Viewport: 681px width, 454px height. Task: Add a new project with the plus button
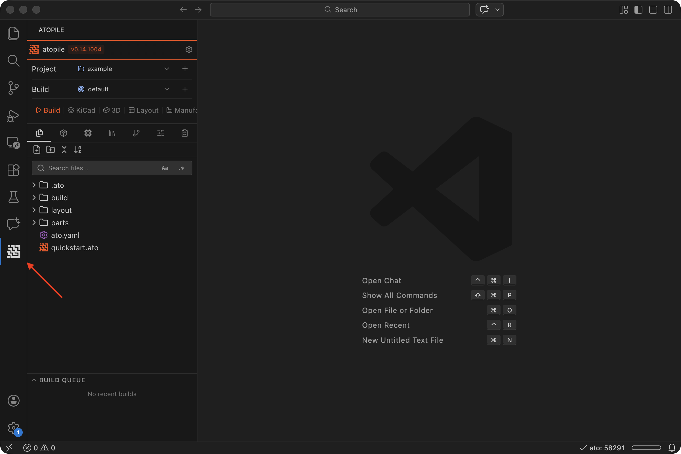click(185, 69)
